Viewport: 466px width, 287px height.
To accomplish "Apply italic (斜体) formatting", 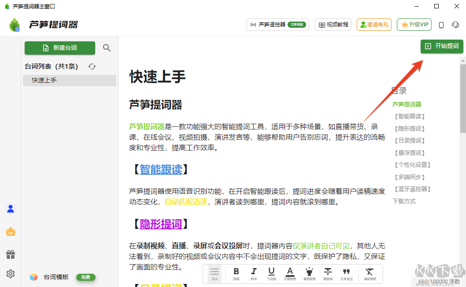I will pos(254,274).
